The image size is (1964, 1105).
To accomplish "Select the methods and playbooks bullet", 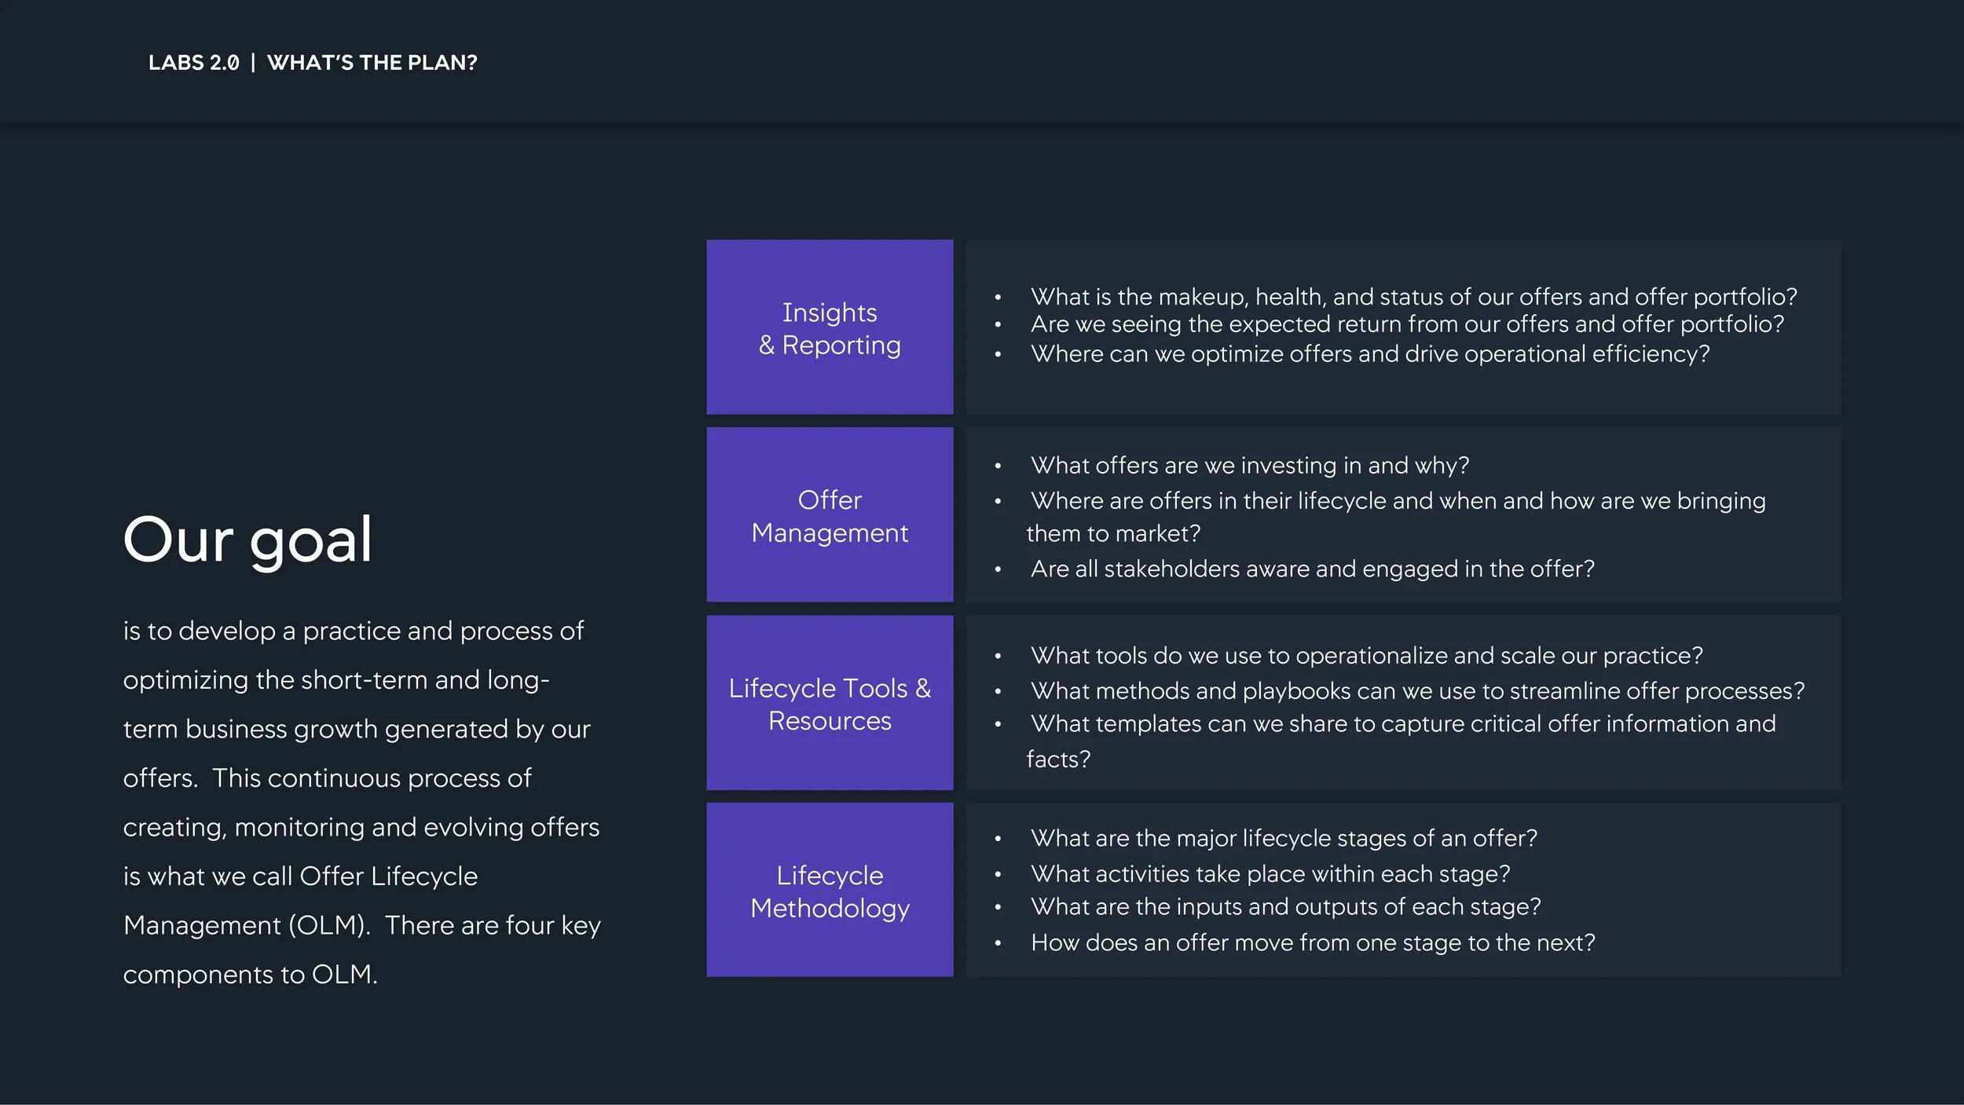I will [1417, 691].
